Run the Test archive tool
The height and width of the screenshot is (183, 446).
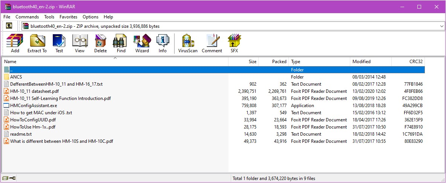click(59, 43)
